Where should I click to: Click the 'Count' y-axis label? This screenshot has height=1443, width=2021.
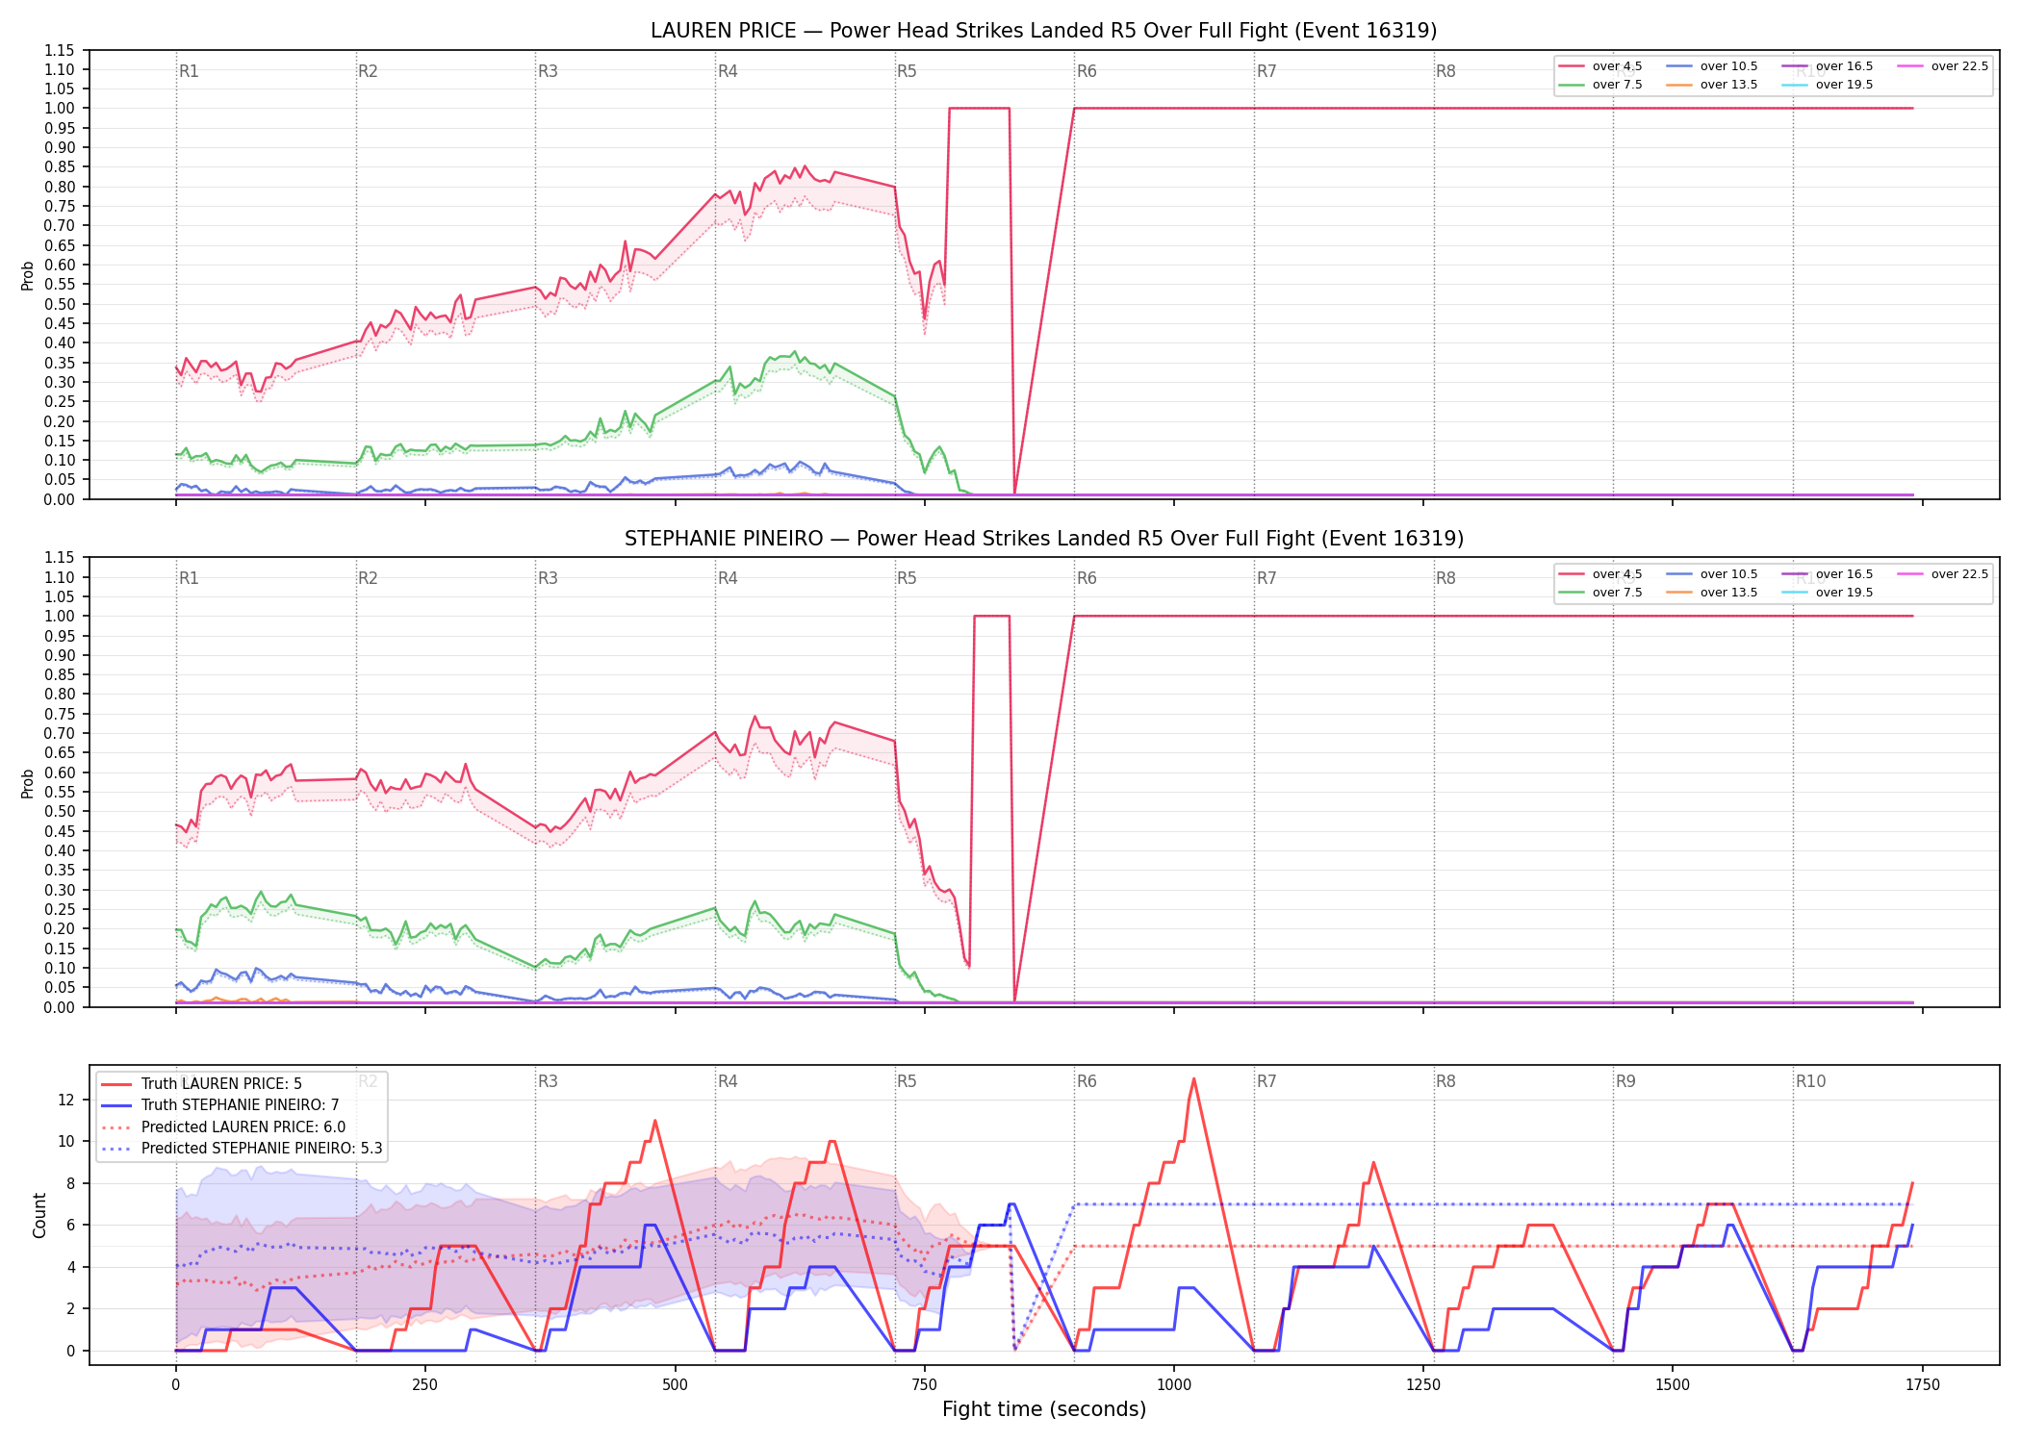39,1215
